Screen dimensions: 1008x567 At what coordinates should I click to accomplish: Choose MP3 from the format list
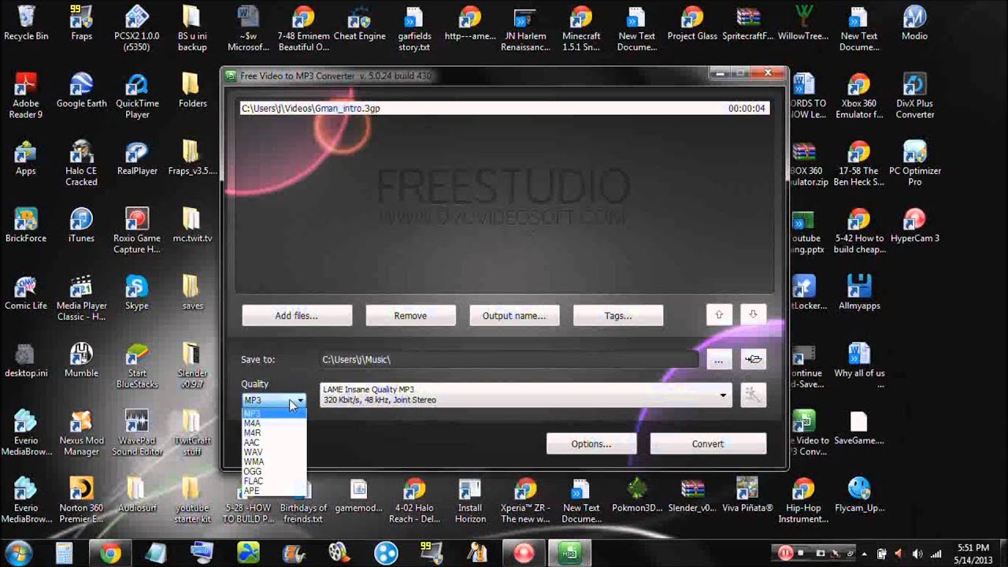point(274,413)
